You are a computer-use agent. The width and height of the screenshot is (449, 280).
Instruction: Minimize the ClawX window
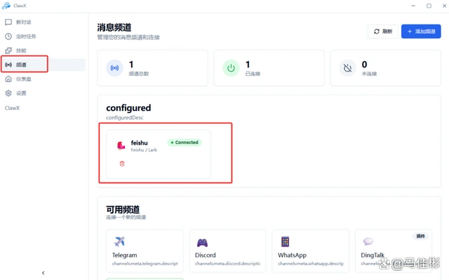413,6
